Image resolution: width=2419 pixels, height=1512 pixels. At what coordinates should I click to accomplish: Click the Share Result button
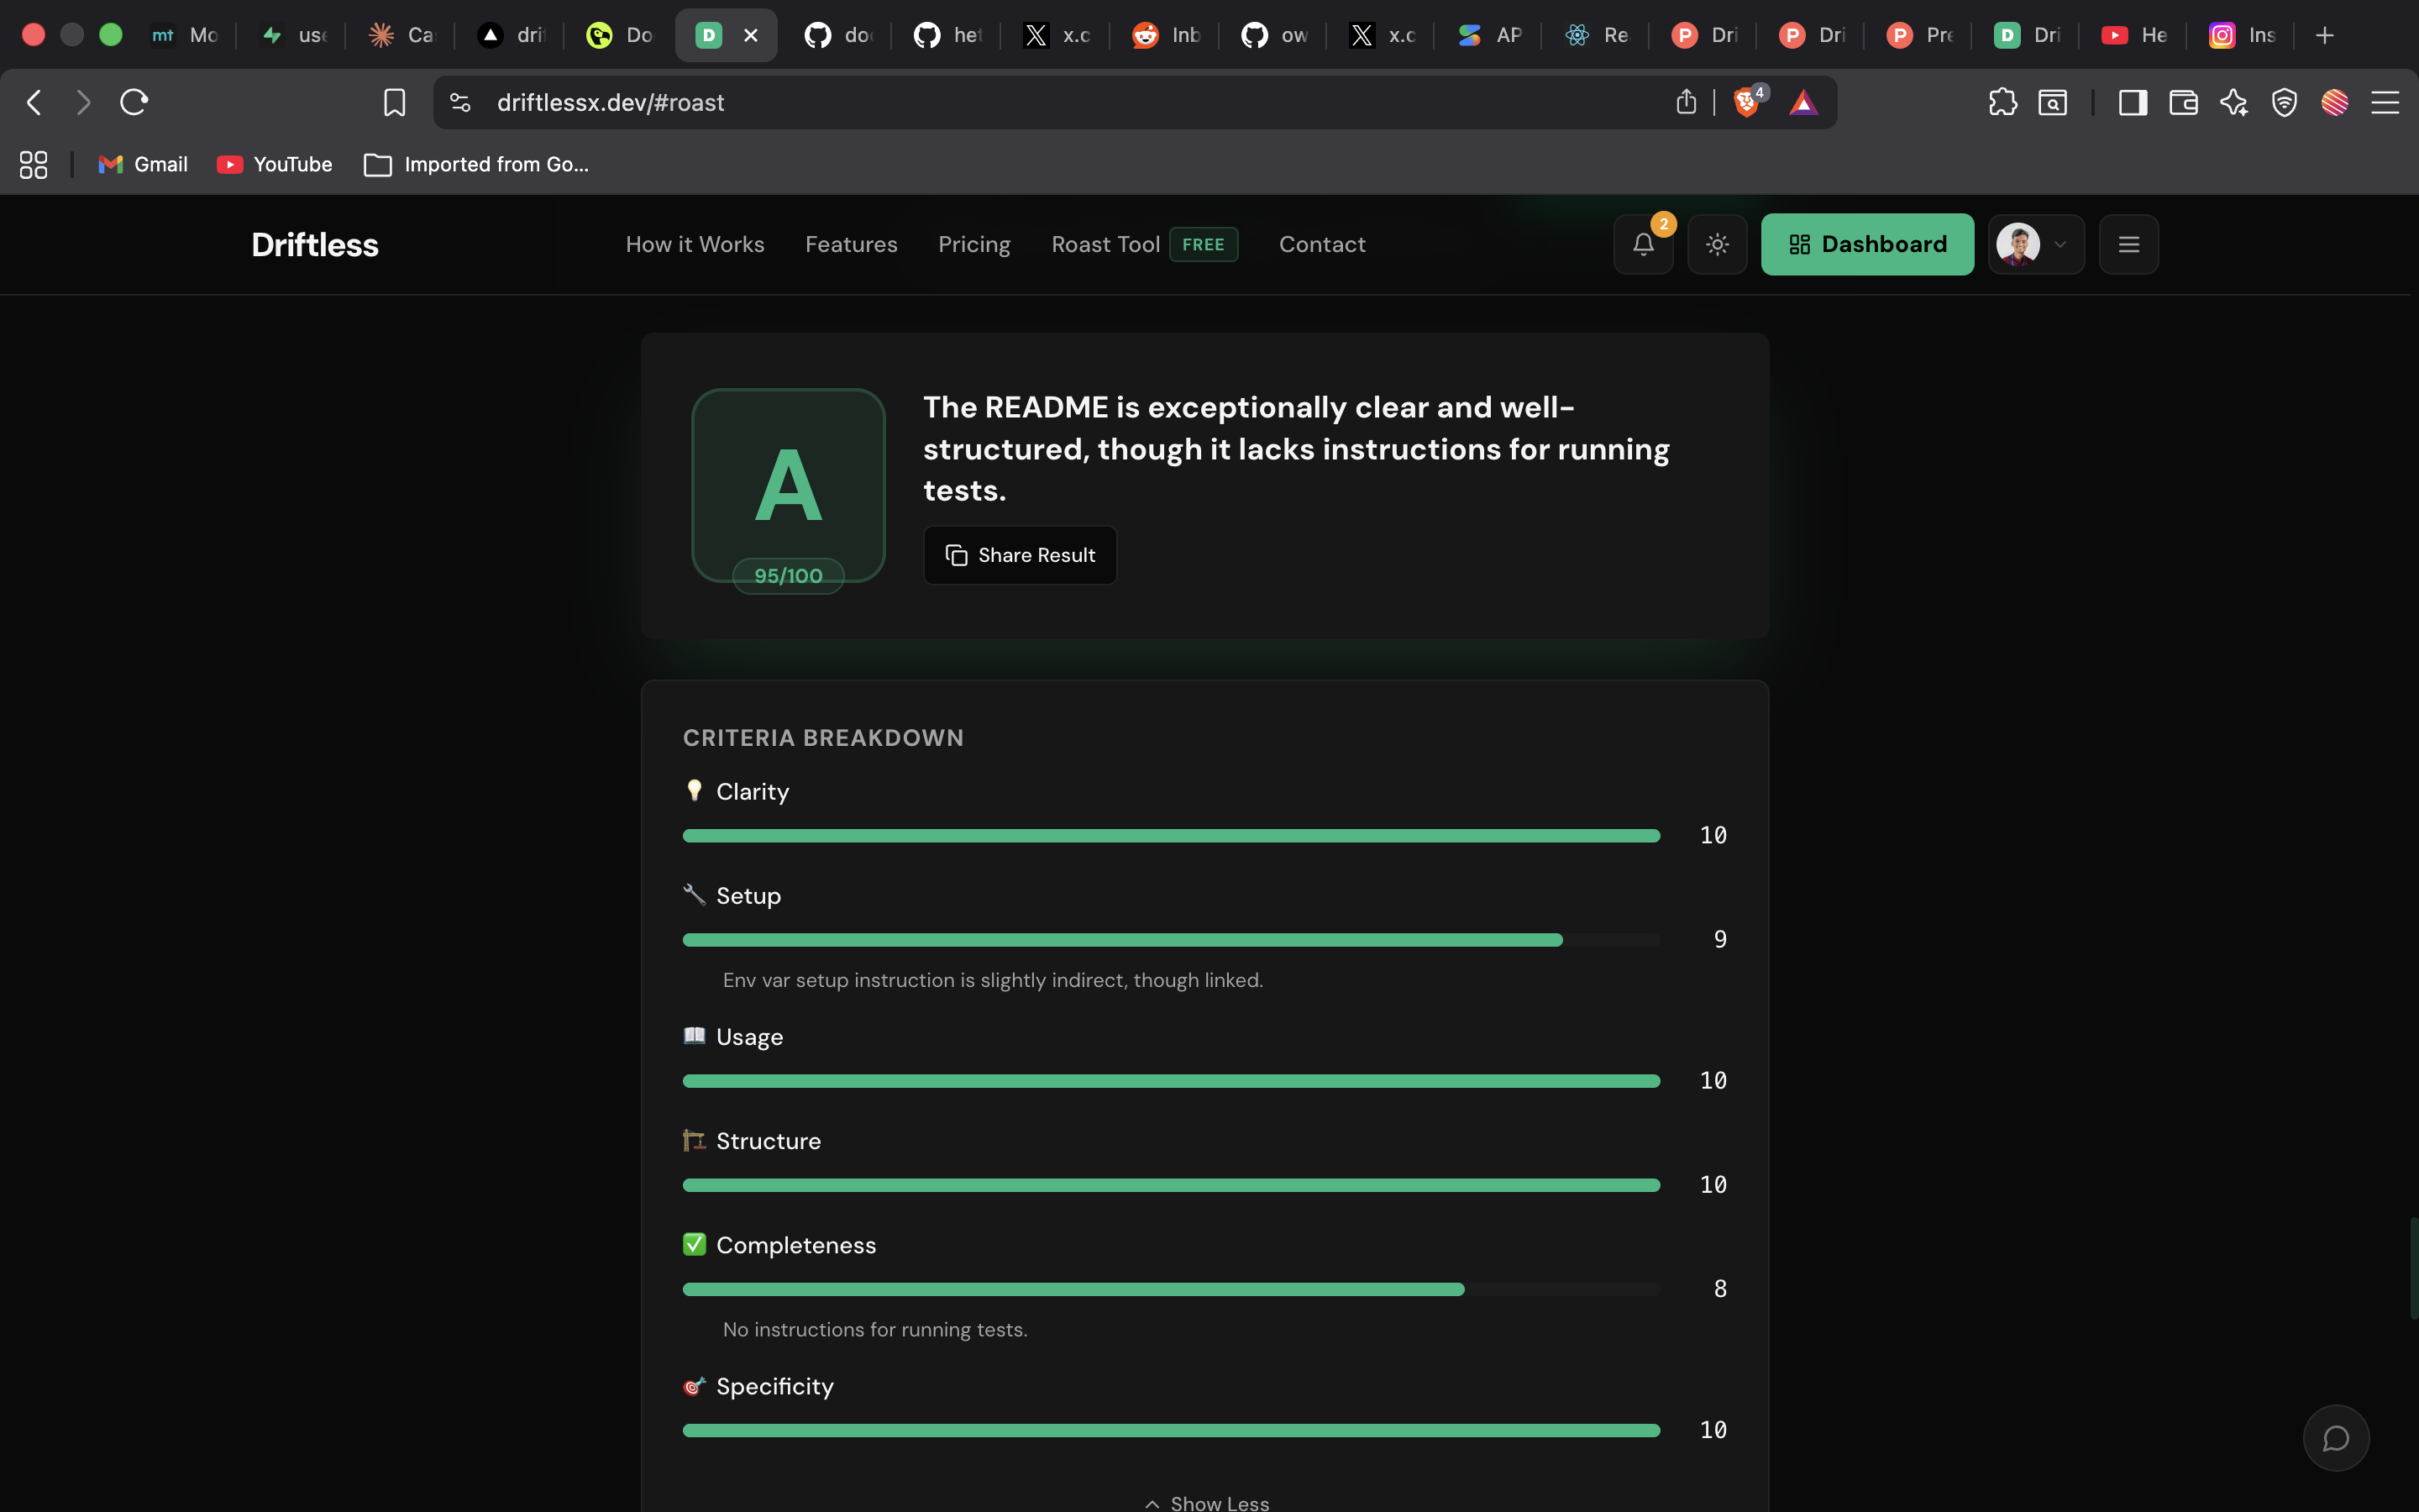(x=1020, y=555)
